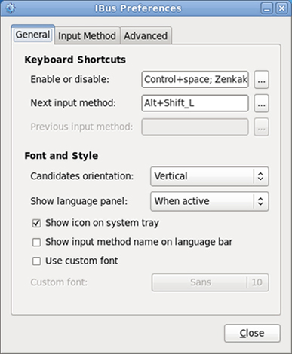Disable Show icon on system tray
The image size is (292, 354).
coord(36,223)
